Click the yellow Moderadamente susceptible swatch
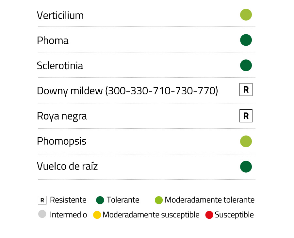 click(97, 215)
